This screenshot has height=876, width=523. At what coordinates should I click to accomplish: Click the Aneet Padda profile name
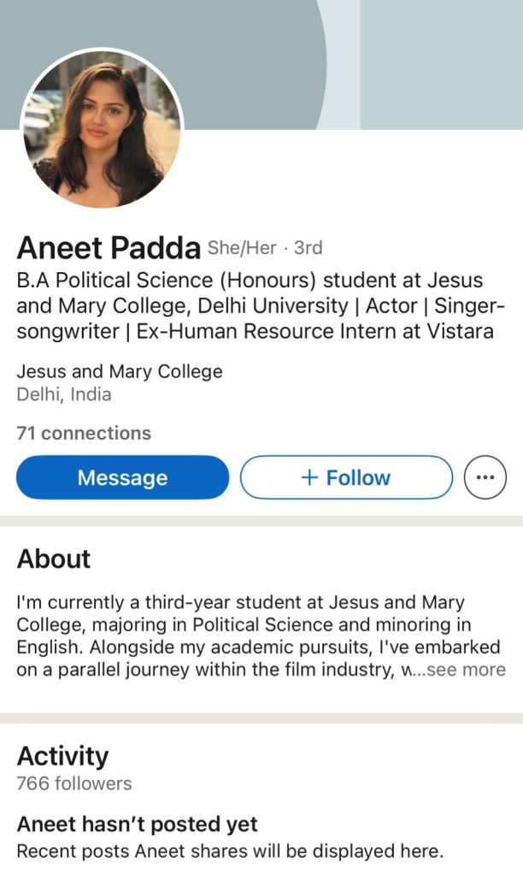[x=109, y=248]
